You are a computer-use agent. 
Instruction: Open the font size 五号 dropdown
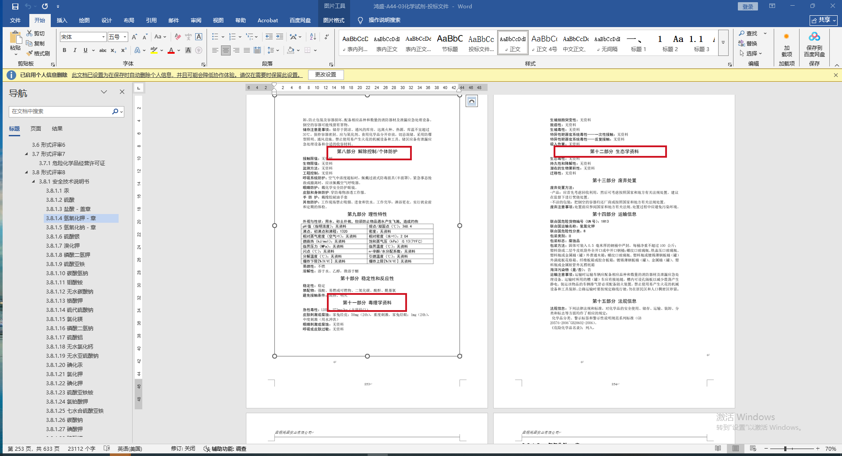tap(125, 37)
